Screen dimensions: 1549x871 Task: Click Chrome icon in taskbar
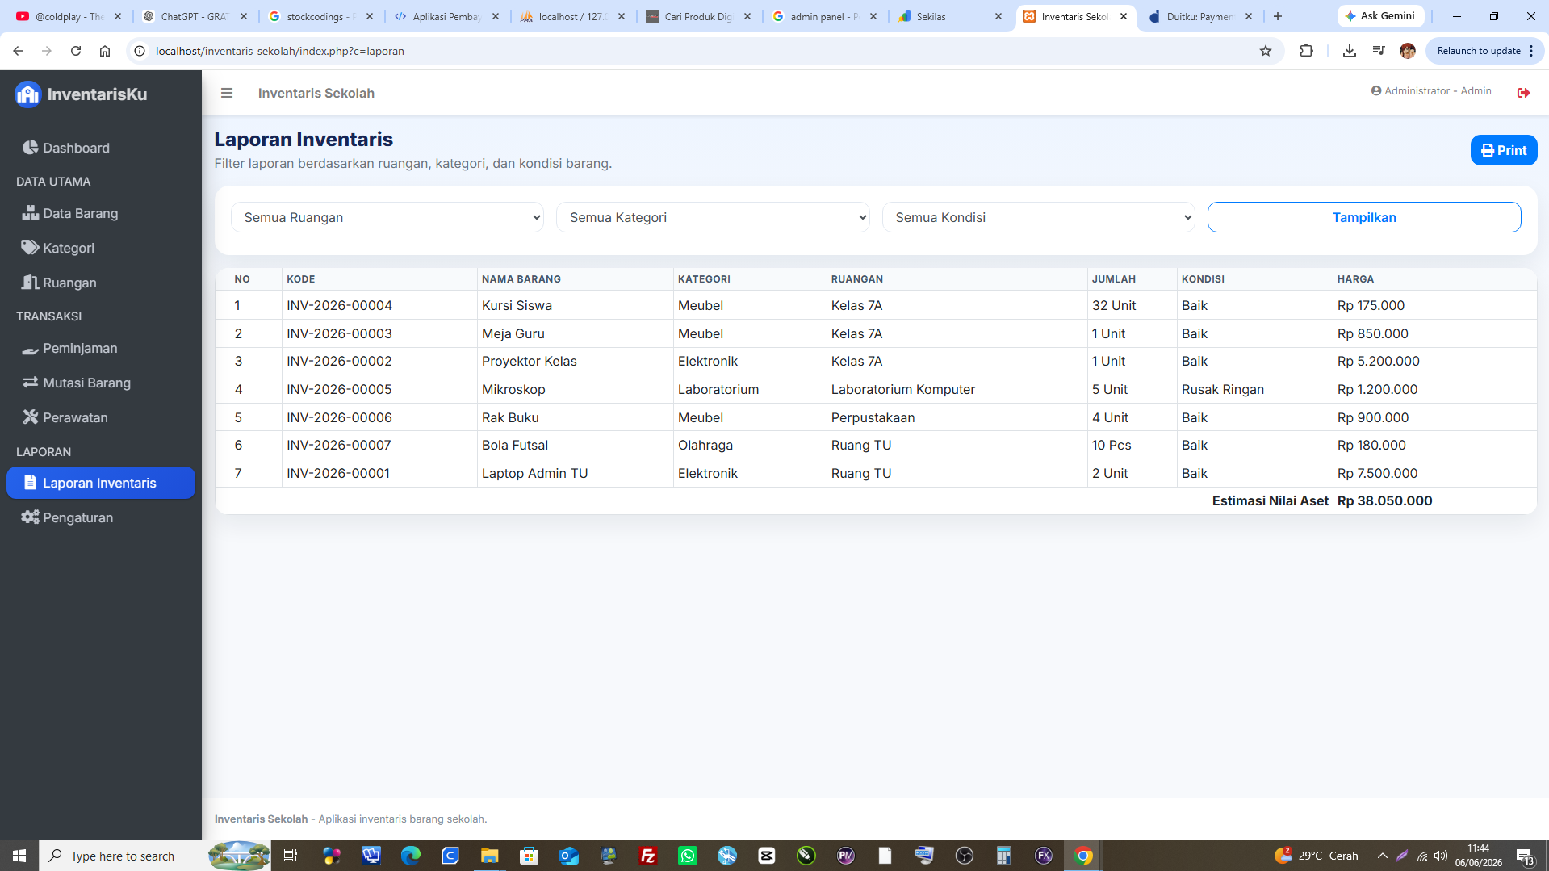[1083, 856]
